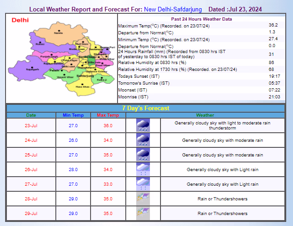Select the Rohini region on Delhi map
This screenshot has width=293, height=226.
coord(41,44)
